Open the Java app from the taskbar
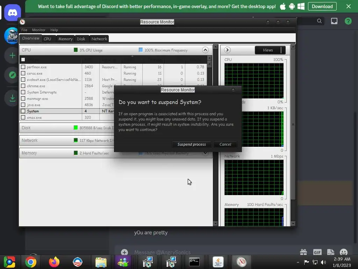The image size is (358, 269). (218, 262)
